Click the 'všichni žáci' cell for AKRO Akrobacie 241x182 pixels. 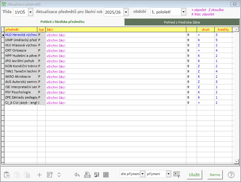(x=56, y=77)
